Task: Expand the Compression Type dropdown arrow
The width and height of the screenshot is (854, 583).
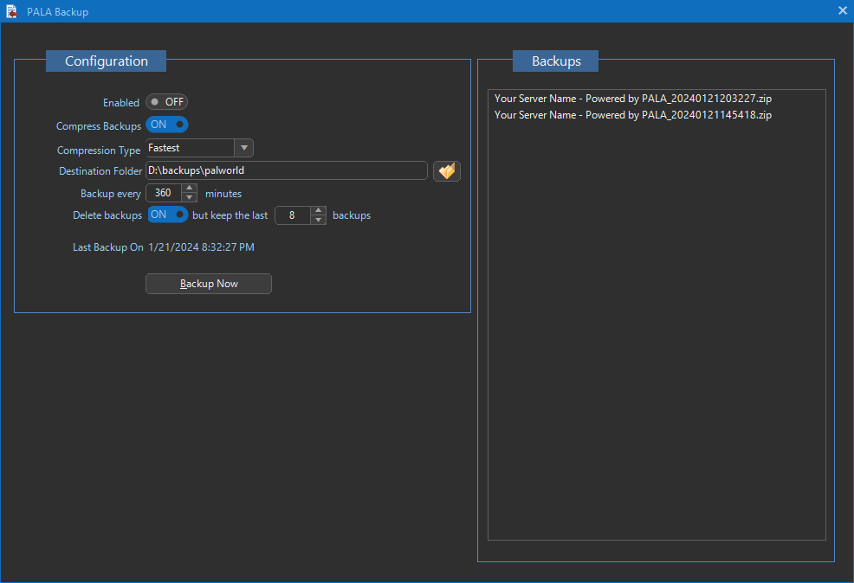Action: point(244,149)
